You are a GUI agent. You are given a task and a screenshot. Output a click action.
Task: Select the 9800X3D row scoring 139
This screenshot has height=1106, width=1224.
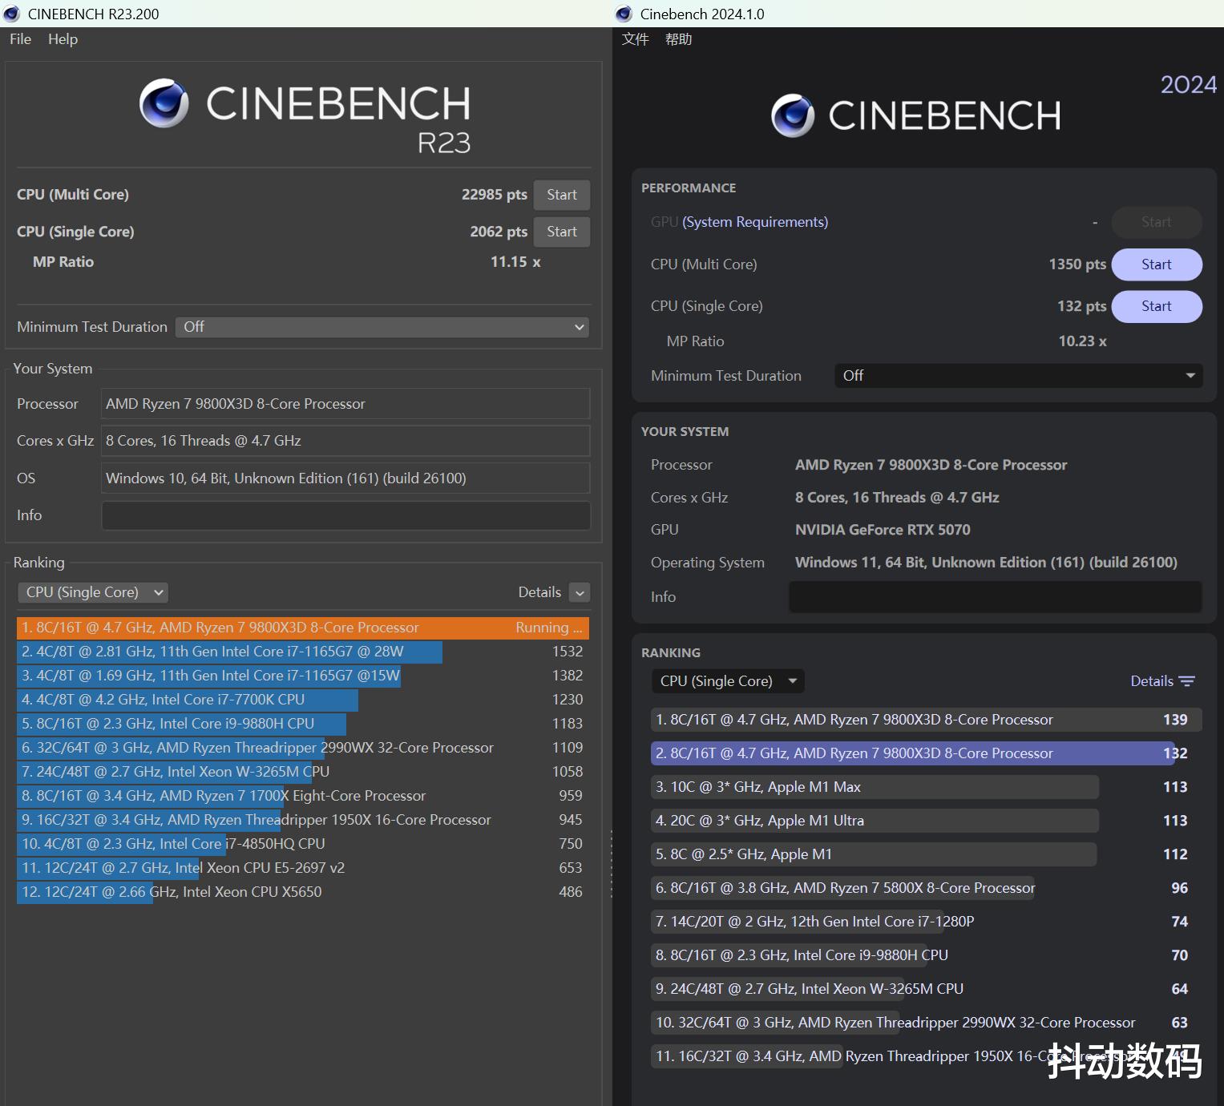click(926, 720)
